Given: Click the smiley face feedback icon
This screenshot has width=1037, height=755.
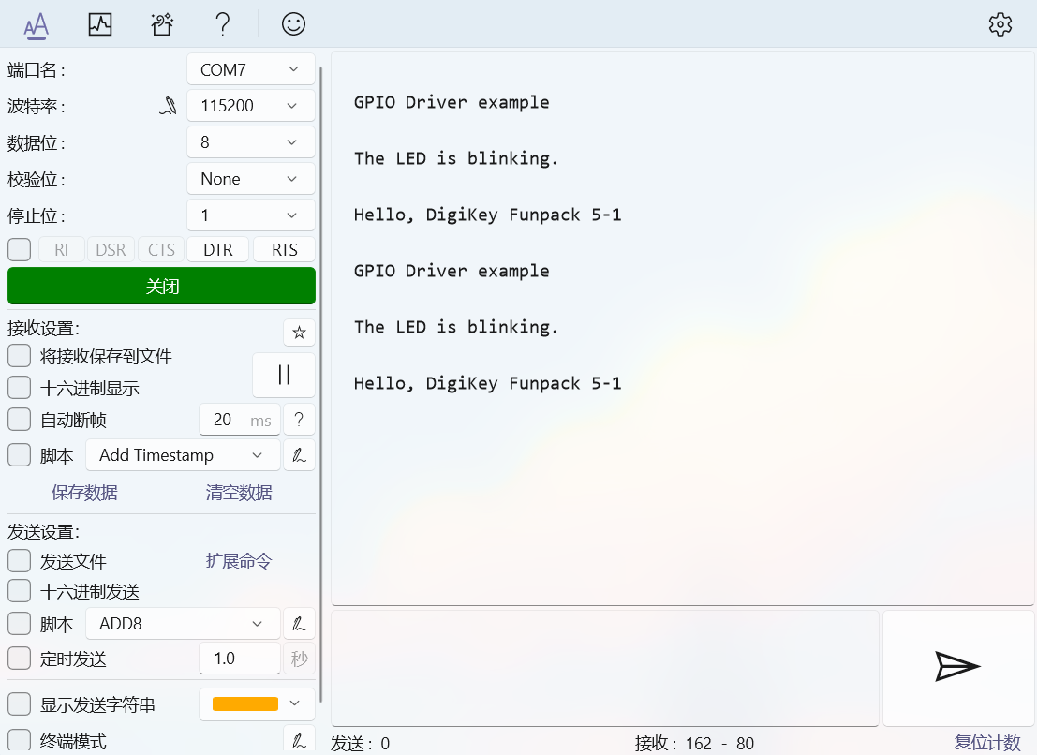Looking at the screenshot, I should [293, 24].
